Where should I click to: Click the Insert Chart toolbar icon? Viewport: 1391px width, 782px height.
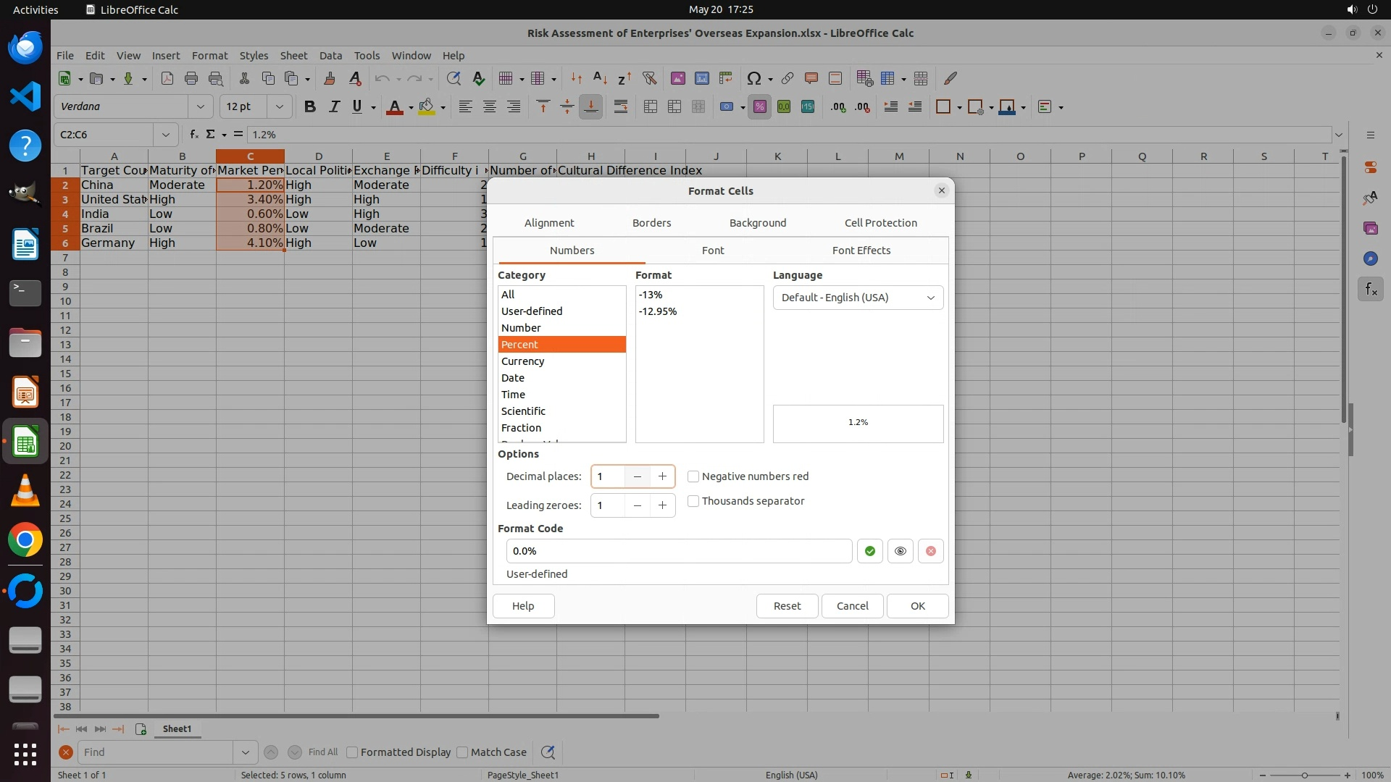pyautogui.click(x=701, y=78)
